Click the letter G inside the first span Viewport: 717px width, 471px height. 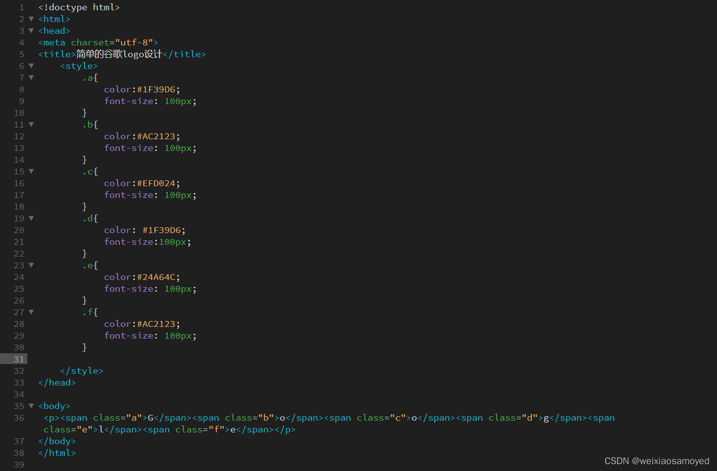tap(150, 418)
